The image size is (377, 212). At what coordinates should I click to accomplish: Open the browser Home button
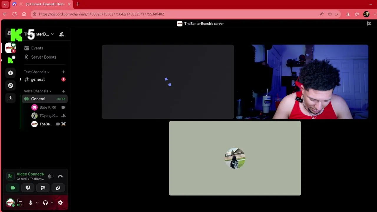(x=24, y=14)
